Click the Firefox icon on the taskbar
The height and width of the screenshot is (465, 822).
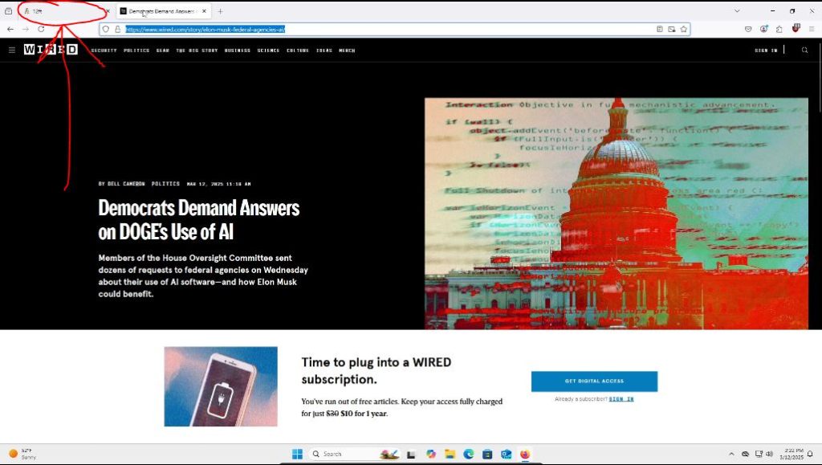click(x=525, y=454)
